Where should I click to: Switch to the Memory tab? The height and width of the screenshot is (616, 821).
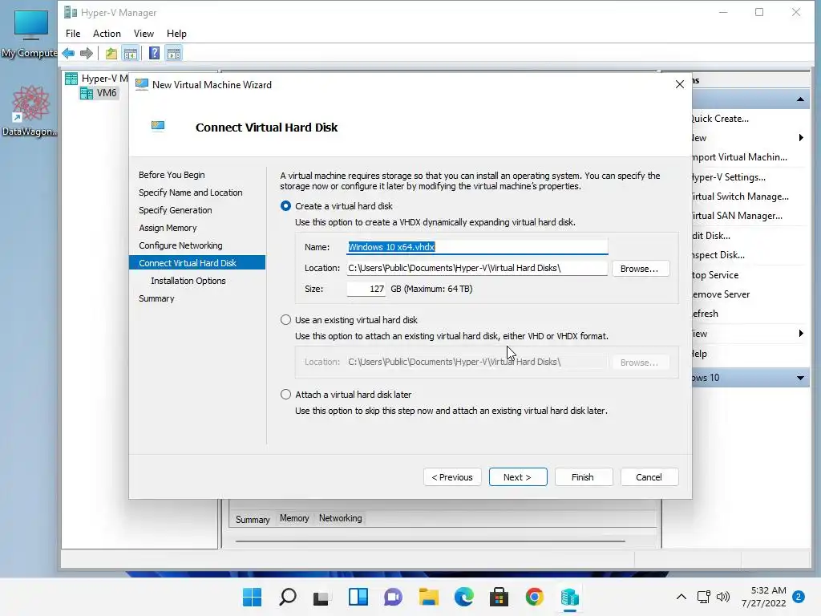[294, 518]
